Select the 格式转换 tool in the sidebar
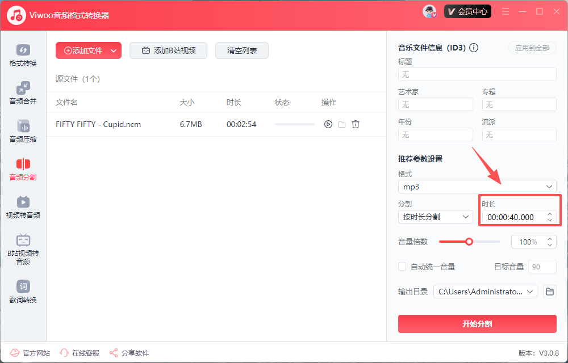 click(x=23, y=55)
